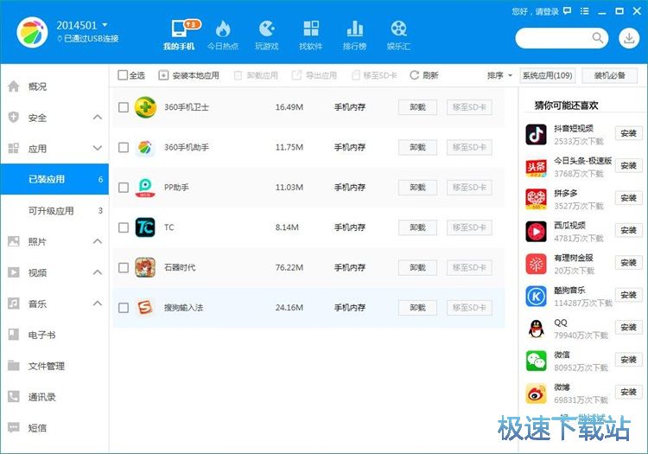The image size is (648, 454).
Task: Install 抖音短视频 with 安装 button
Action: pos(628,133)
